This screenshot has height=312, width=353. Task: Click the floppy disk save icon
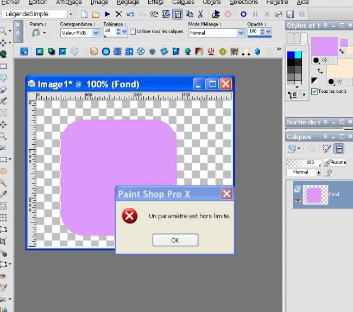click(290, 15)
